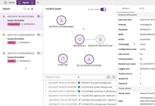Click the Logged user value
This screenshot has height=106, width=155.
click(x=147, y=69)
